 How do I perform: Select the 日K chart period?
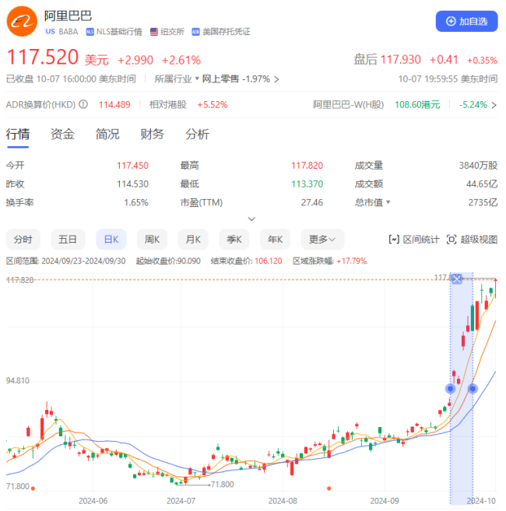coord(111,240)
